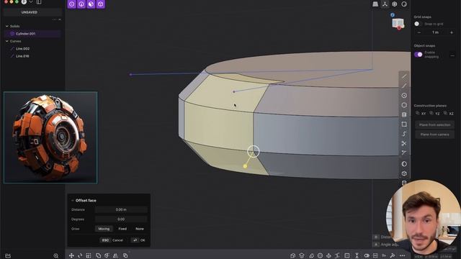The image size is (461, 259).
Task: Open the app menu chevron dropdown
Action: pyautogui.click(x=31, y=2)
